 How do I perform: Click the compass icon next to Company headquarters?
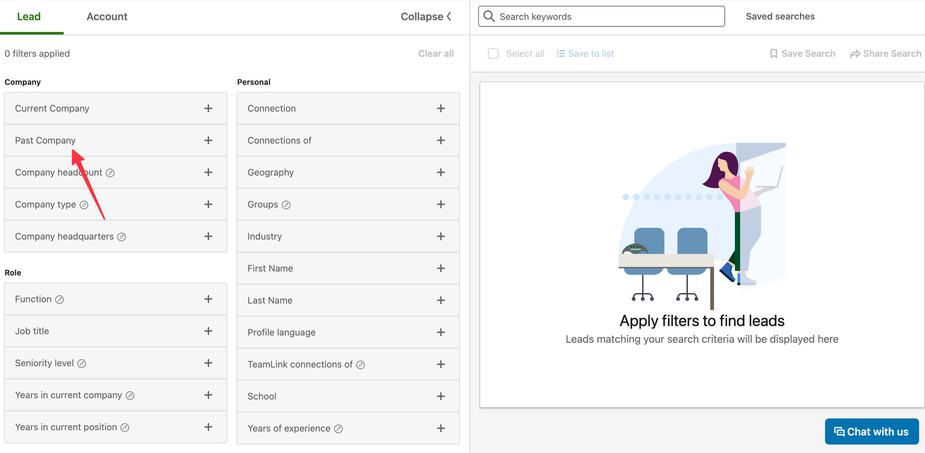pos(122,237)
